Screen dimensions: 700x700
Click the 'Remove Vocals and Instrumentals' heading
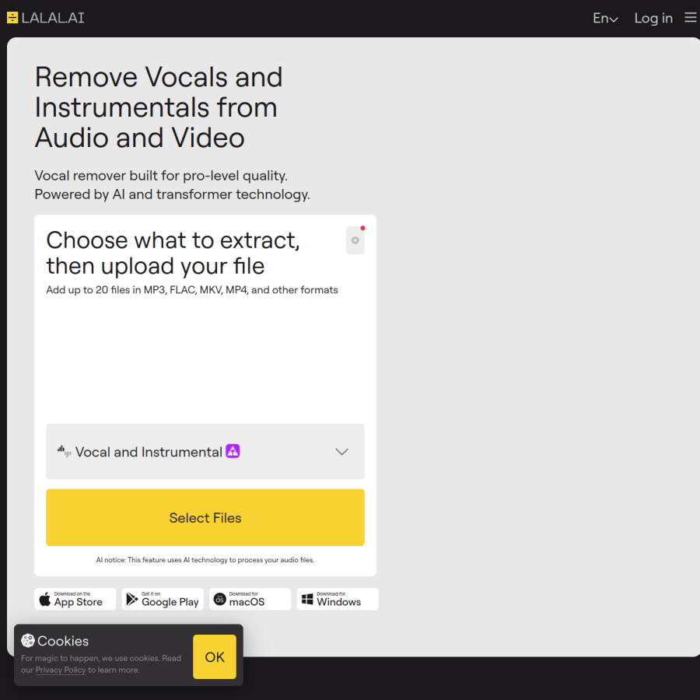click(x=159, y=107)
